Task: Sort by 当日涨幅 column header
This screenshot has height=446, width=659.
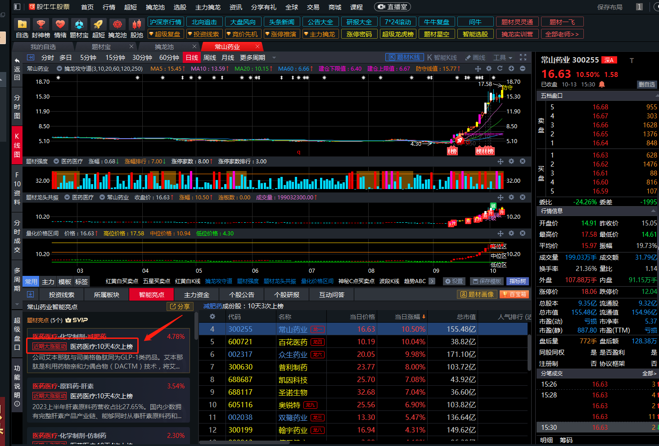Action: [410, 317]
